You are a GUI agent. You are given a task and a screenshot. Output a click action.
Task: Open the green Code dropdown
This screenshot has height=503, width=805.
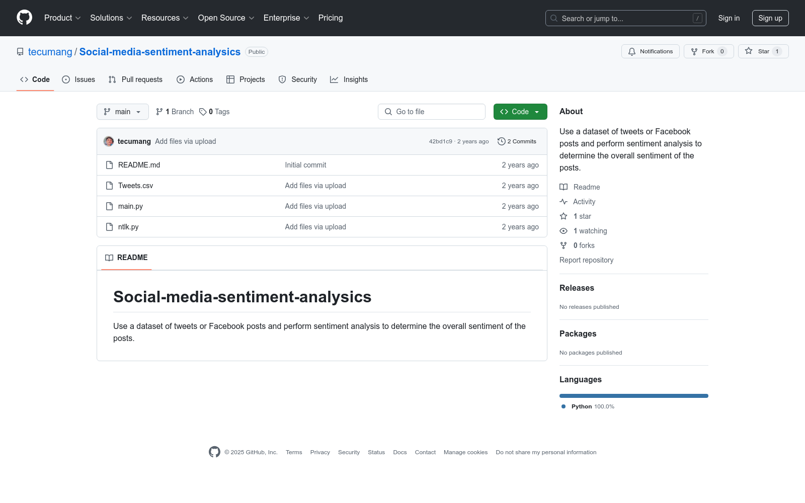click(520, 112)
